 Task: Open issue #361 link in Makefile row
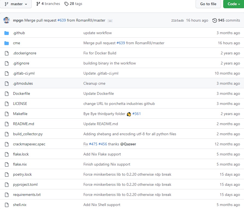(x=136, y=114)
